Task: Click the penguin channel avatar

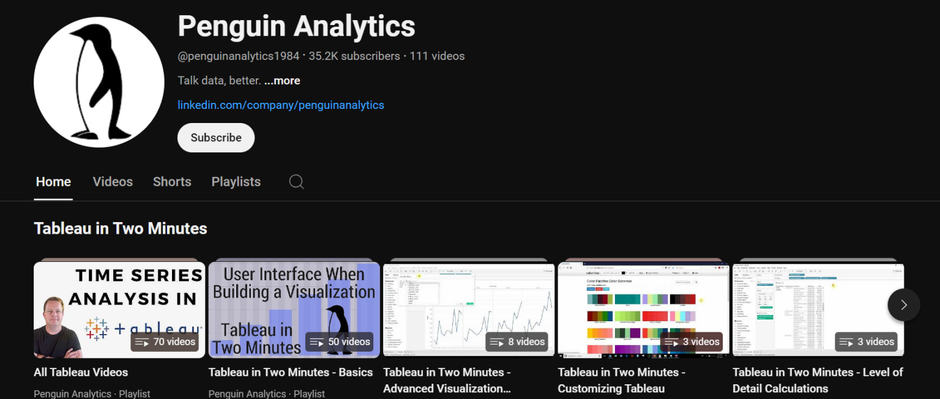Action: (x=99, y=81)
